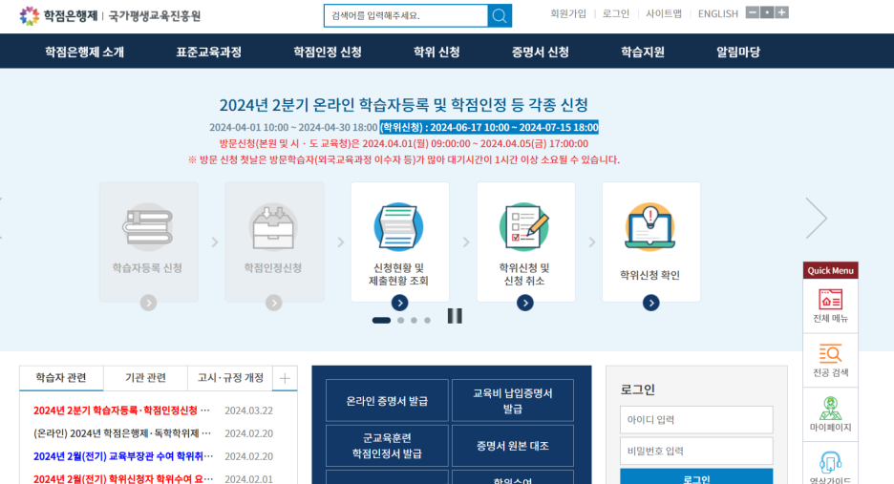
Task: Click 교육비 납입증명서 발급 button
Action: (x=513, y=401)
